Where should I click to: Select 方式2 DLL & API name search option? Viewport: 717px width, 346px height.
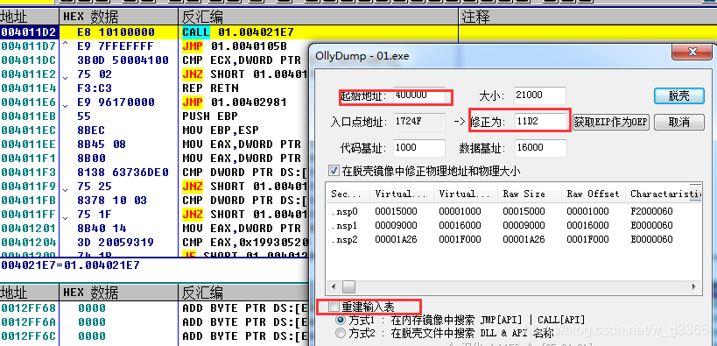[341, 332]
